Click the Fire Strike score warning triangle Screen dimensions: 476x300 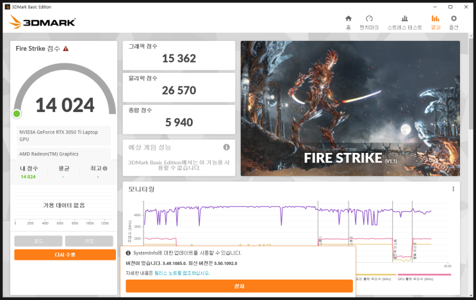click(65, 49)
